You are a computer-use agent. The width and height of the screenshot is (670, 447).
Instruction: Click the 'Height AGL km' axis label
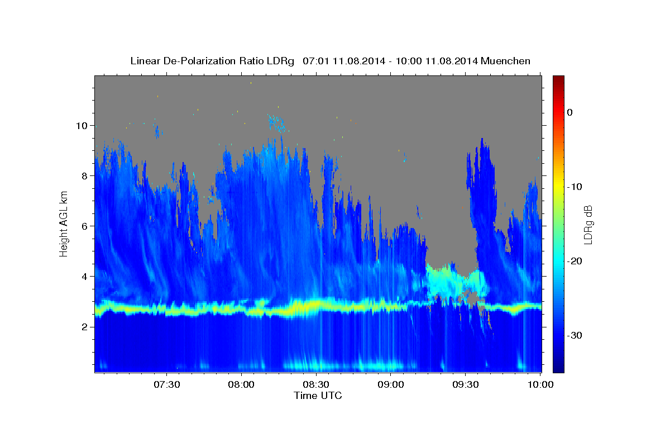click(64, 223)
